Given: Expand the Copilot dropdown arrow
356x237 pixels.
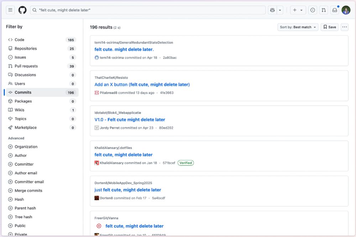Looking at the screenshot, I should 280,10.
